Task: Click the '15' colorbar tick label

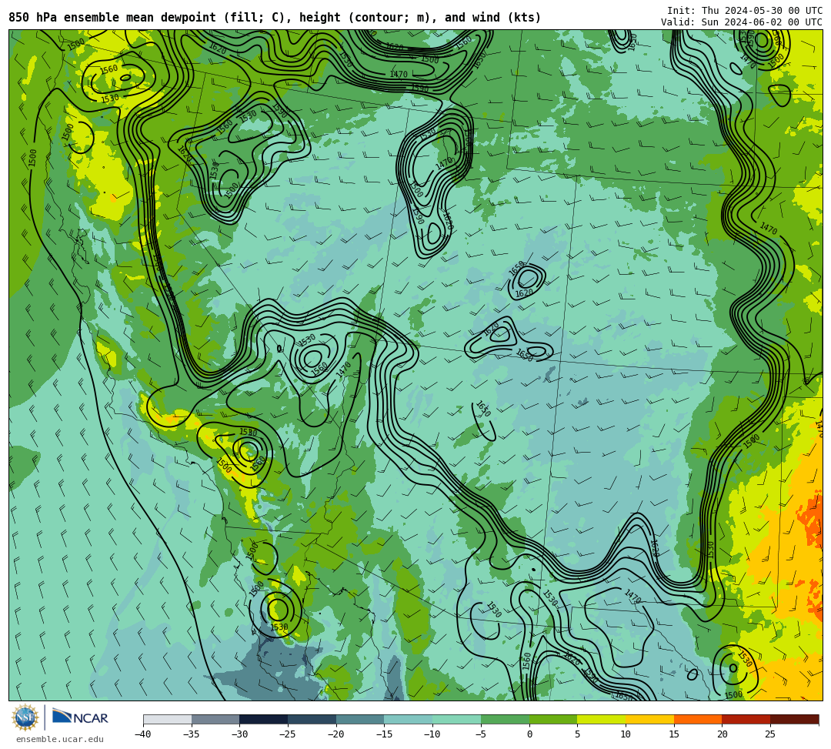Action: (x=673, y=734)
